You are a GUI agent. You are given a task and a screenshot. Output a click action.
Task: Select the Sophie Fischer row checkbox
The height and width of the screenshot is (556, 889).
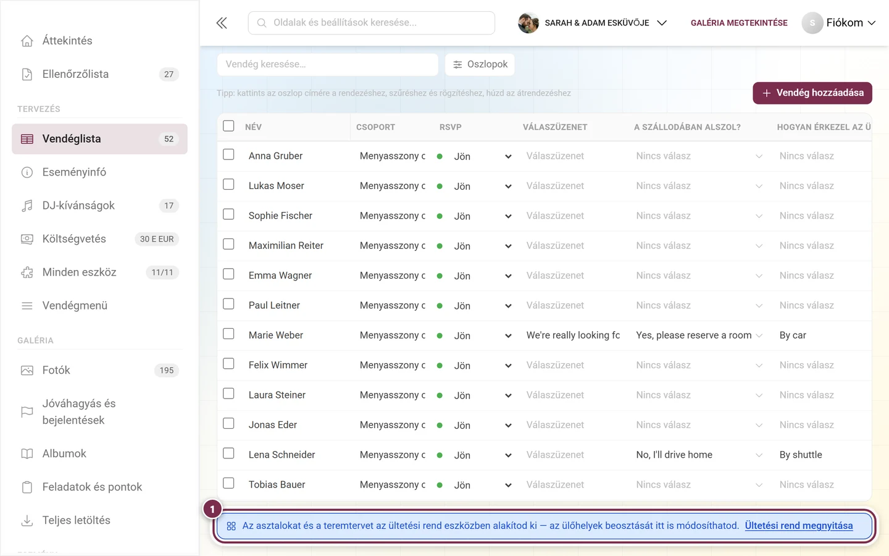coord(228,214)
